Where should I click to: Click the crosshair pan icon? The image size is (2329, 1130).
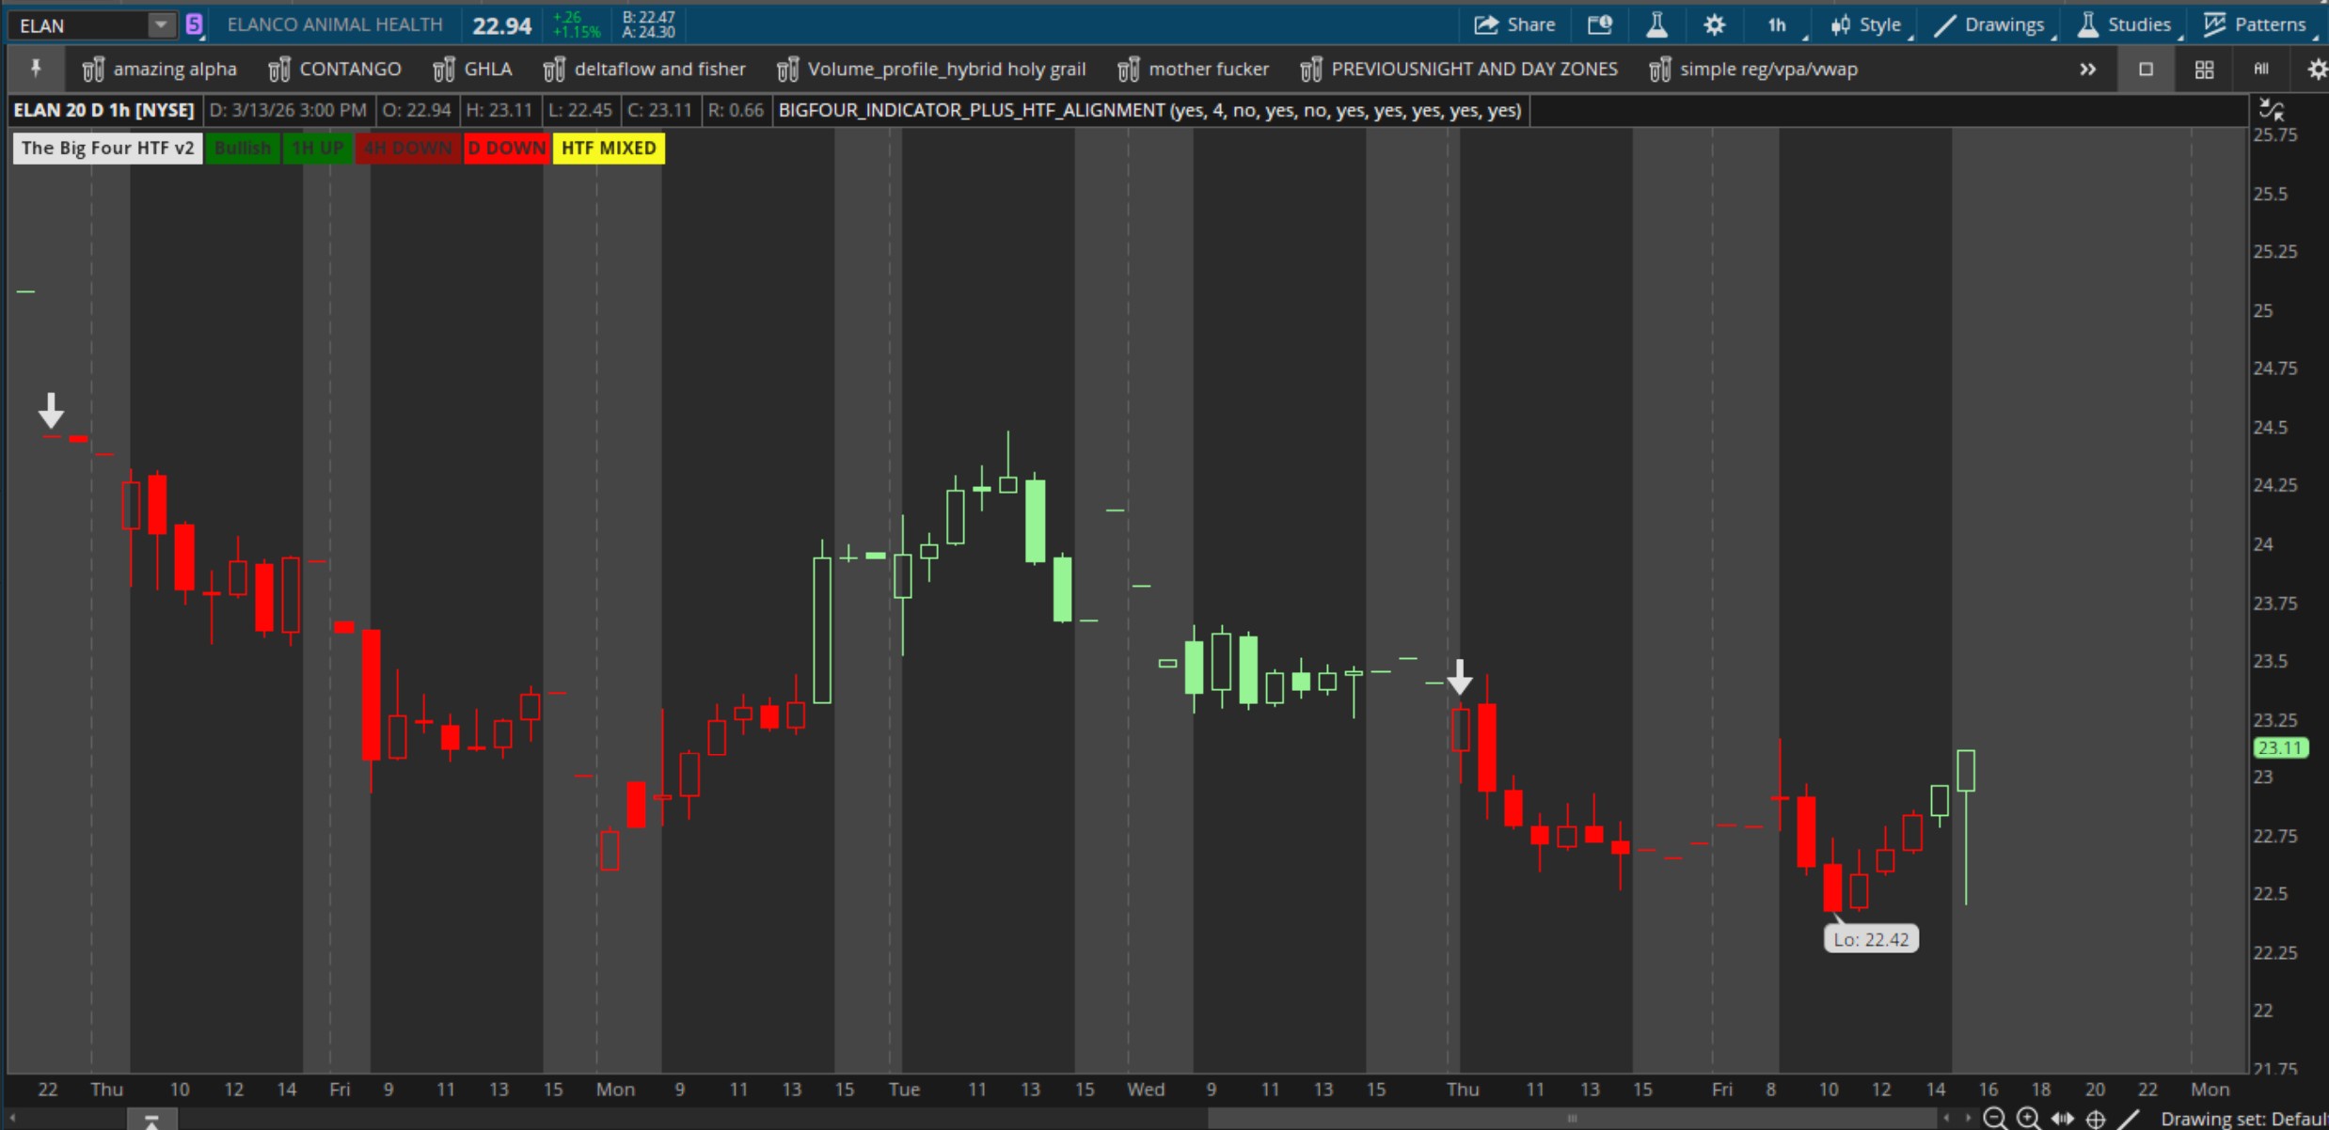[x=2096, y=1119]
